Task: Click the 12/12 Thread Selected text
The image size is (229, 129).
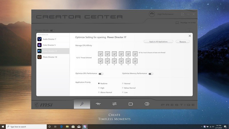Action: (84, 58)
